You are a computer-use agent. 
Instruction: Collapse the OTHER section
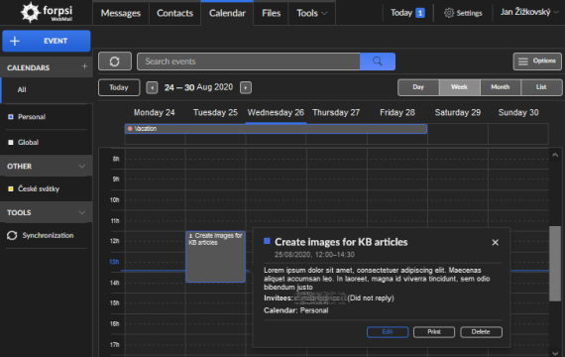point(82,167)
